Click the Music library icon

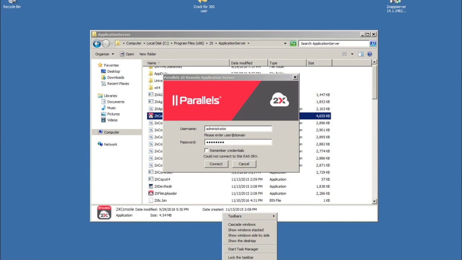click(x=104, y=108)
